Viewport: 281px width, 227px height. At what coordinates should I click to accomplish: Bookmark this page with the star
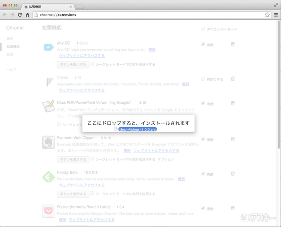point(267,15)
